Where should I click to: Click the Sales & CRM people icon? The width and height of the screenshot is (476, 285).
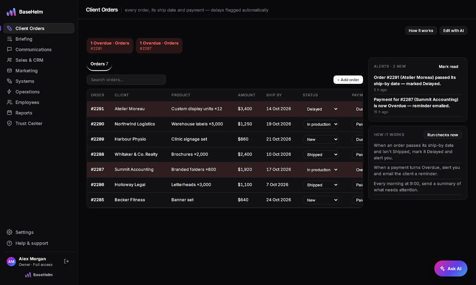[x=10, y=60]
